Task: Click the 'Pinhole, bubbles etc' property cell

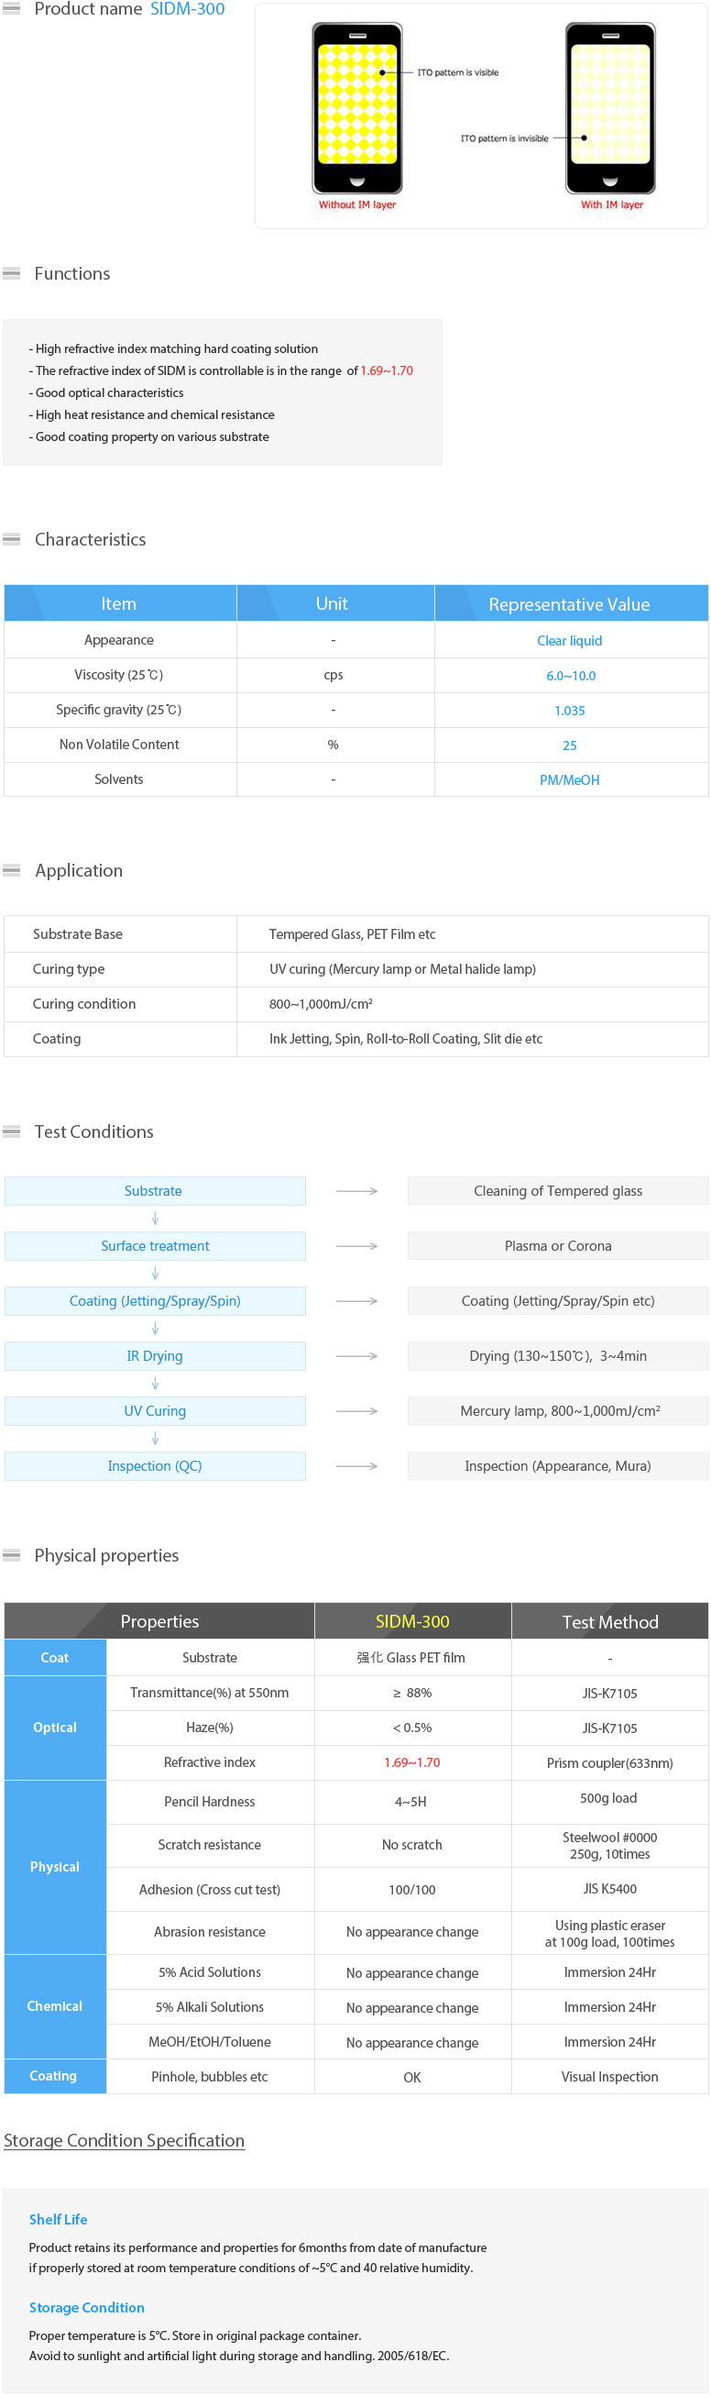Action: tap(210, 2077)
